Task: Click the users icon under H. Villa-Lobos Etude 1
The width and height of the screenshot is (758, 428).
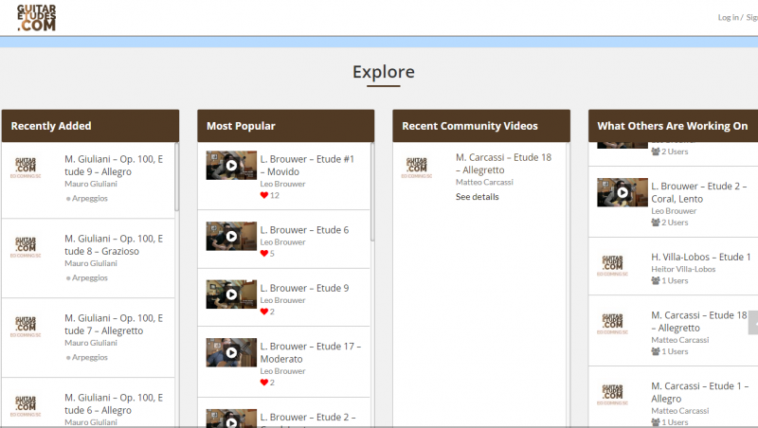Action: click(656, 280)
